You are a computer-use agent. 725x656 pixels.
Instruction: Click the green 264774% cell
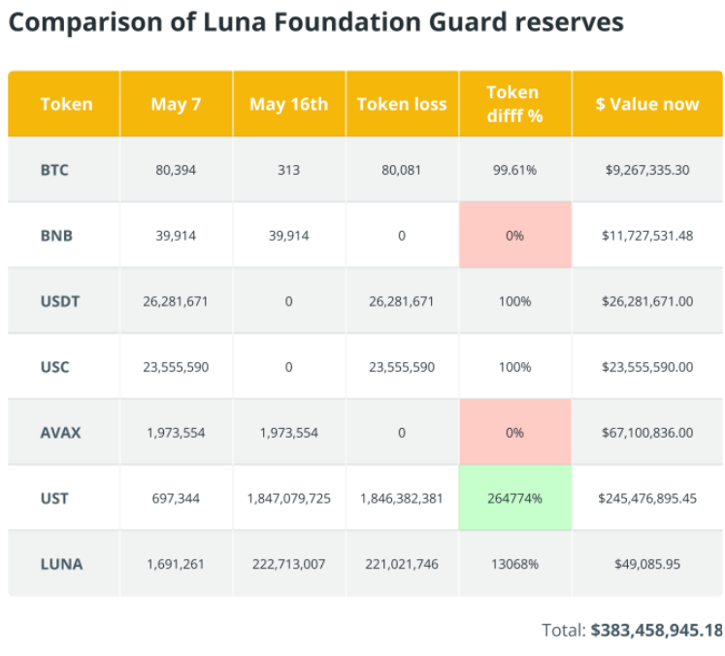click(515, 498)
